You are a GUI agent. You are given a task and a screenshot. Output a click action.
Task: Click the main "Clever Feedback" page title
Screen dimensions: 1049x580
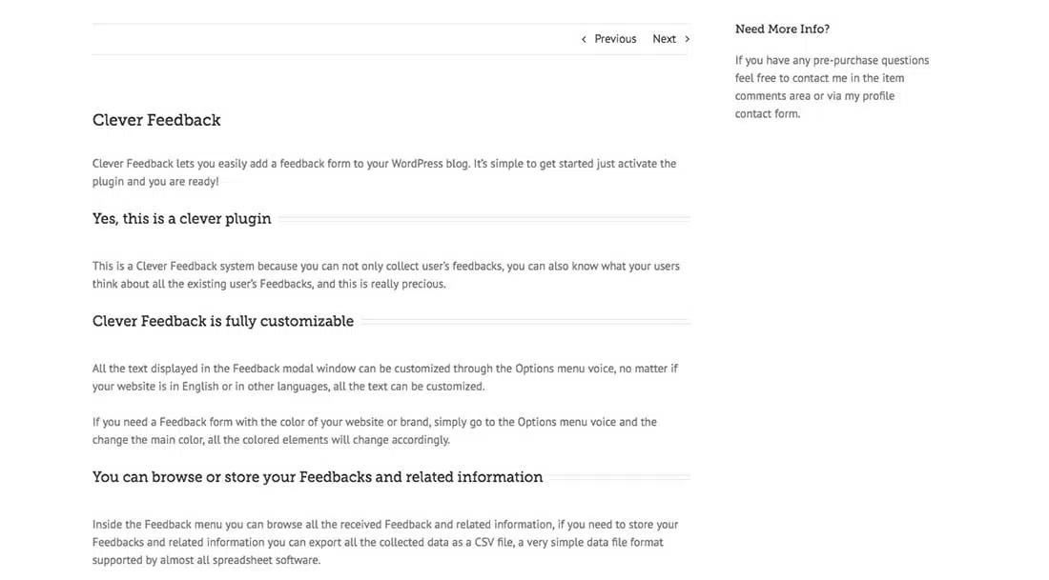pos(156,120)
